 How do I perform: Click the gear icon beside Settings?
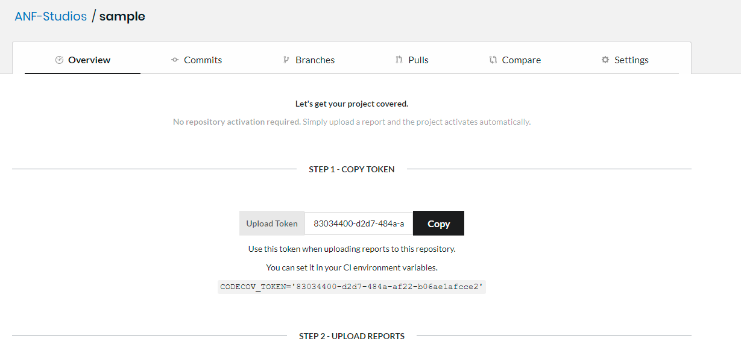(605, 60)
